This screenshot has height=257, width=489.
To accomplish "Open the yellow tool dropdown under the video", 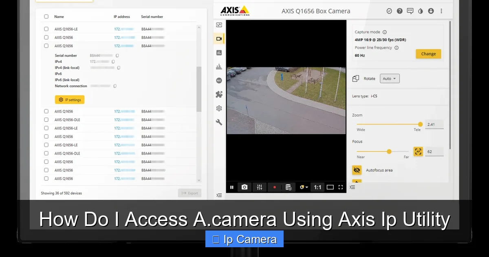I will 304,187.
